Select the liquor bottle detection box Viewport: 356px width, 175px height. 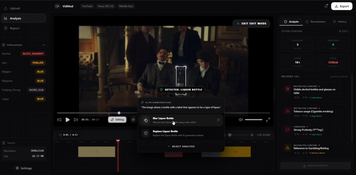point(181,80)
